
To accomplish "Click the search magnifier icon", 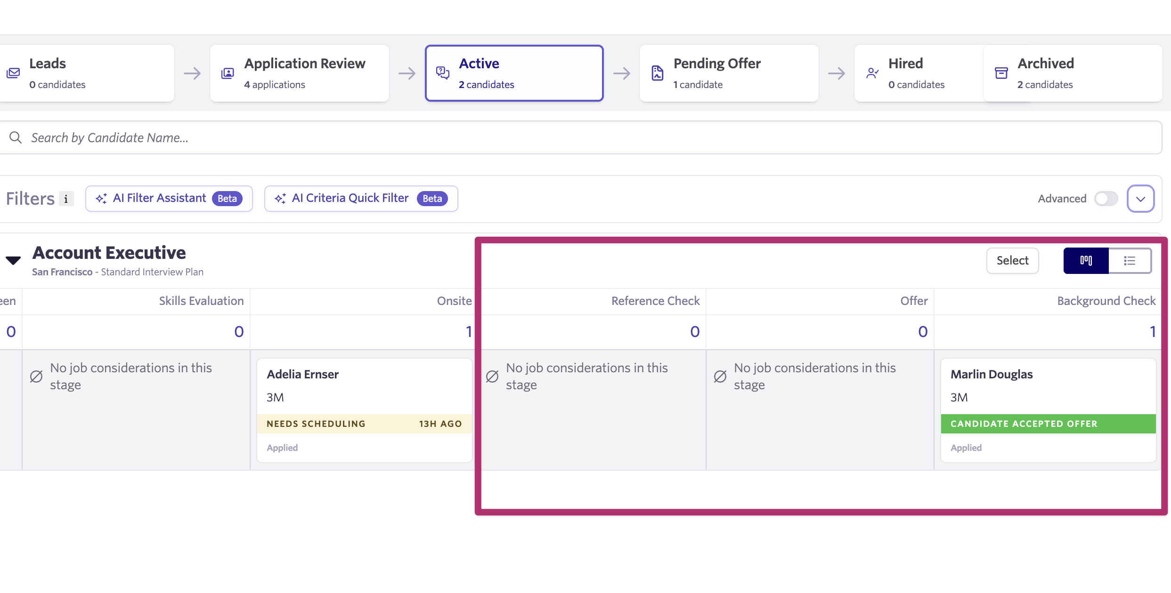I will pyautogui.click(x=16, y=137).
